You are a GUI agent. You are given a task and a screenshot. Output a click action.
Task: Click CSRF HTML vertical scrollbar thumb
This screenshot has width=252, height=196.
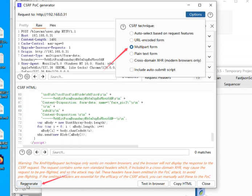pyautogui.click(x=212, y=137)
